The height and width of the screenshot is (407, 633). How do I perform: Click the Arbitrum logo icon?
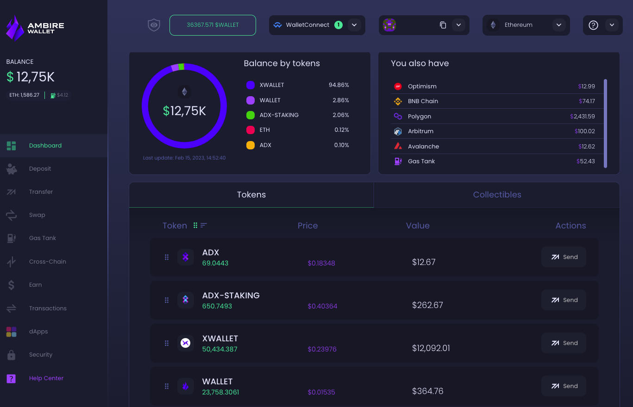click(x=398, y=131)
